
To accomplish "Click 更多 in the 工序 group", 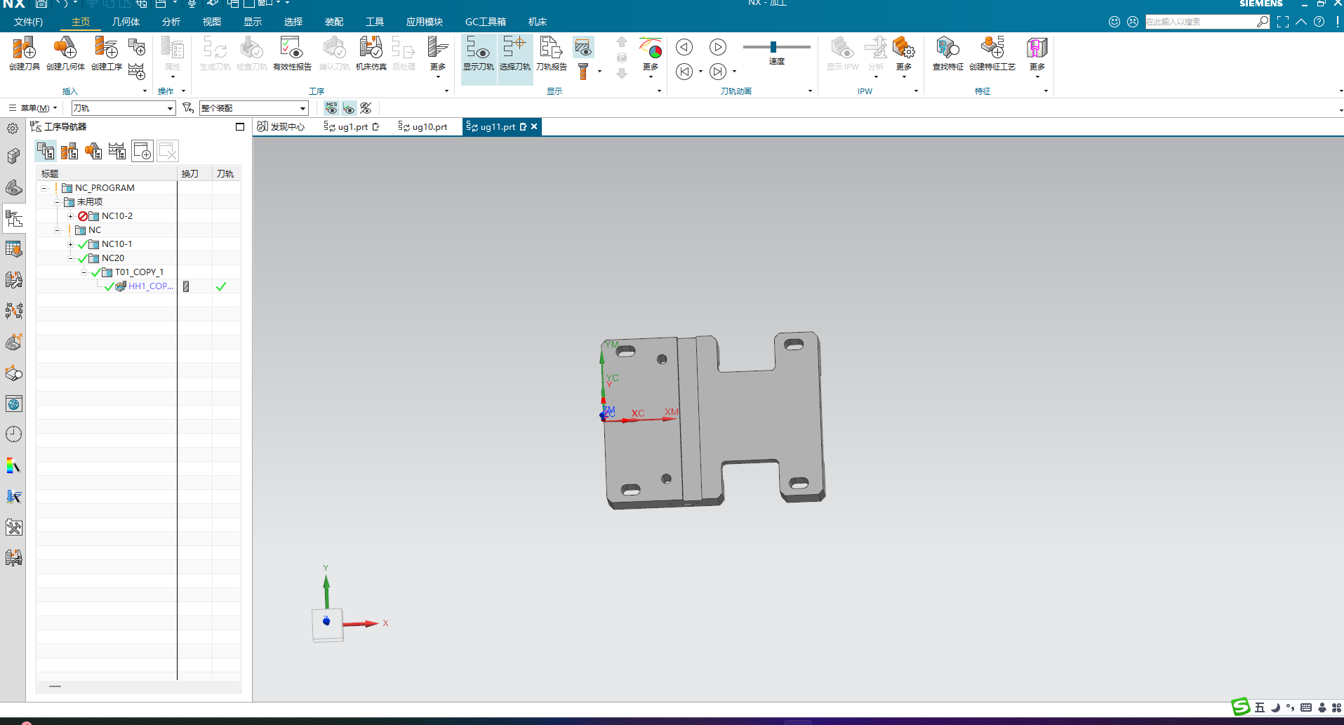I will tap(438, 56).
